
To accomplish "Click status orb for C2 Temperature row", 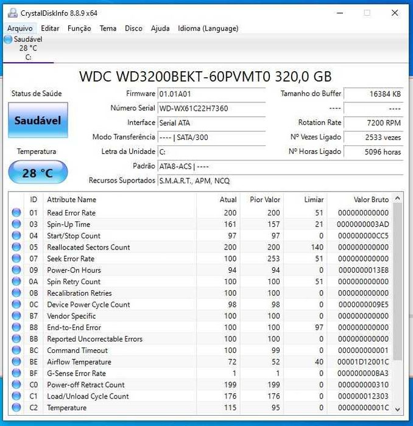I will [16, 407].
